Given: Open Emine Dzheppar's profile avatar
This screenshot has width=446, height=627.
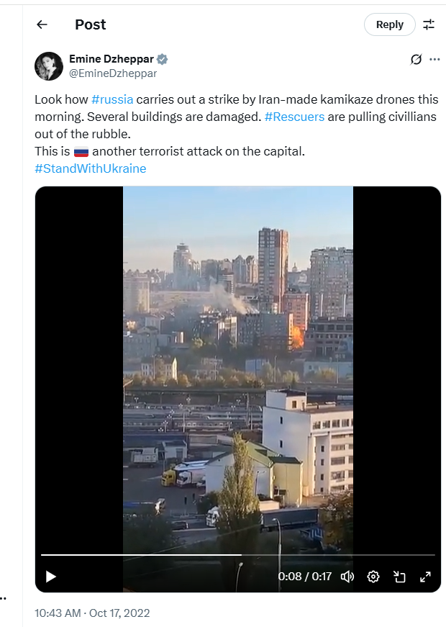Looking at the screenshot, I should 49,66.
